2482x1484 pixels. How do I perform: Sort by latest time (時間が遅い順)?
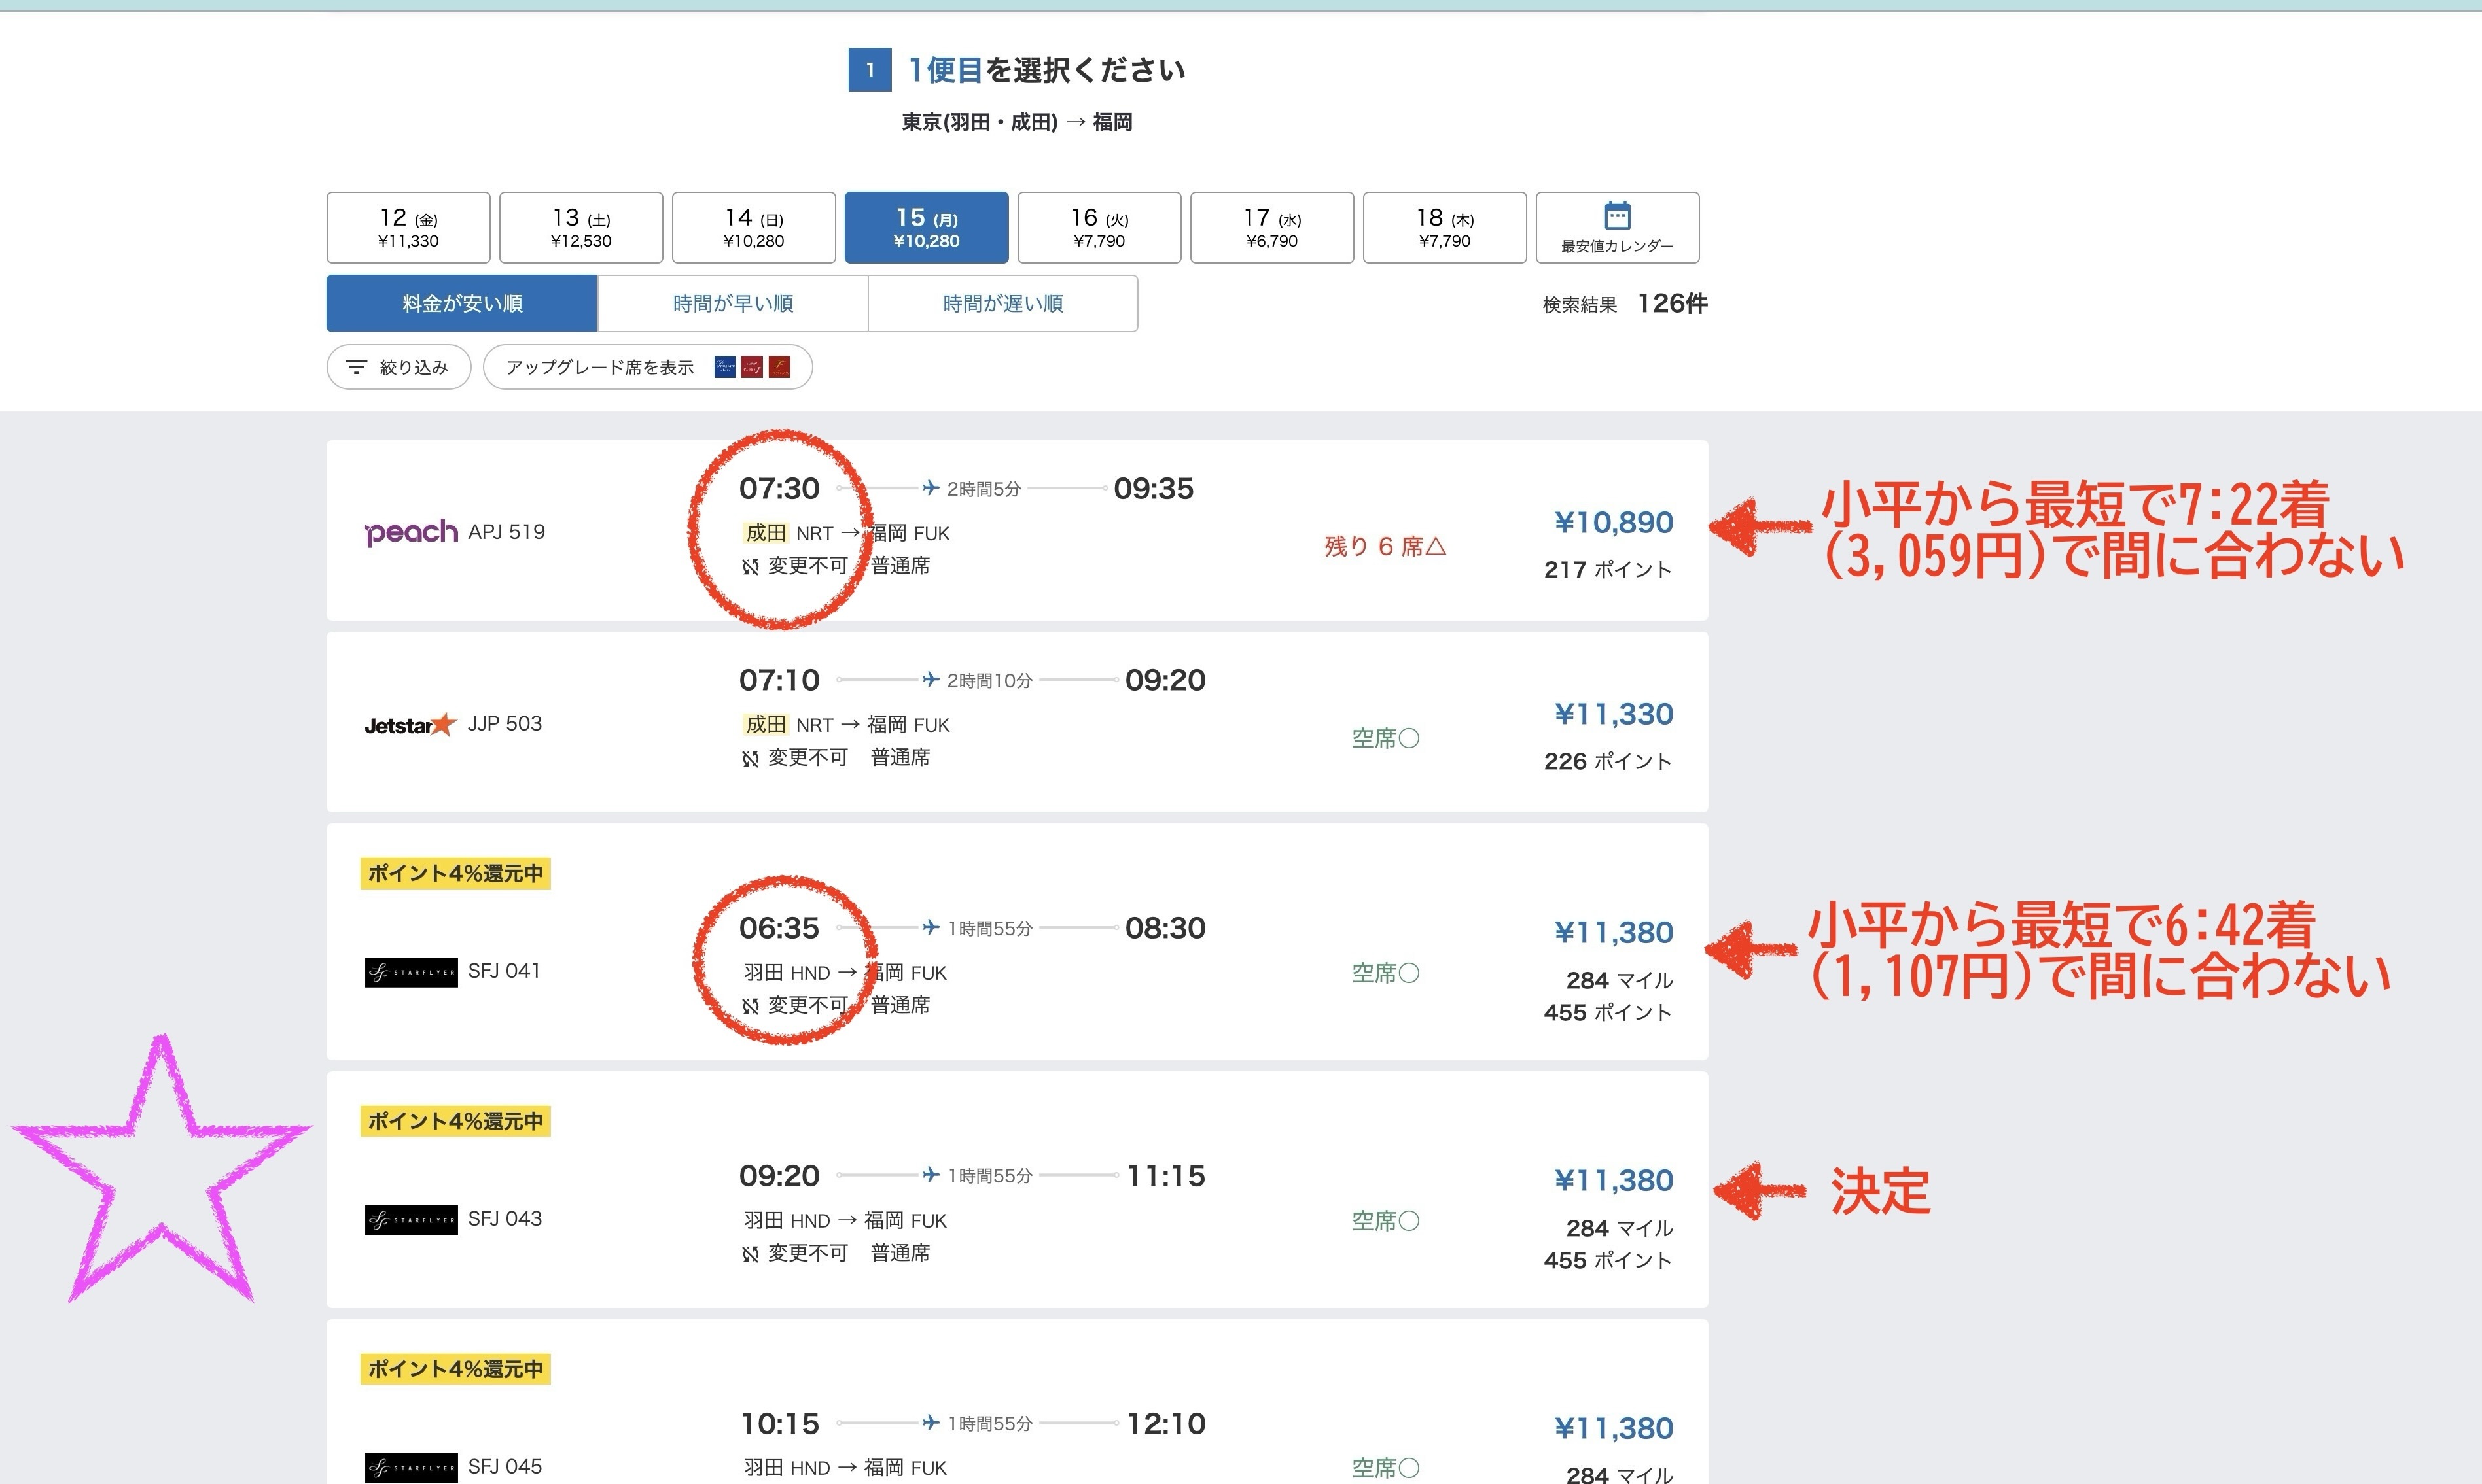point(1002,303)
